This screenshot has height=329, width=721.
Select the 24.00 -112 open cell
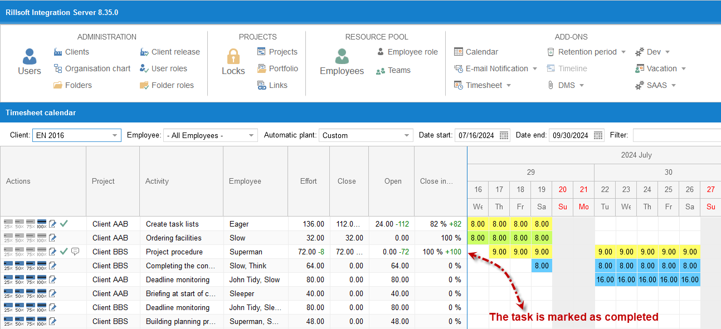[391, 224]
